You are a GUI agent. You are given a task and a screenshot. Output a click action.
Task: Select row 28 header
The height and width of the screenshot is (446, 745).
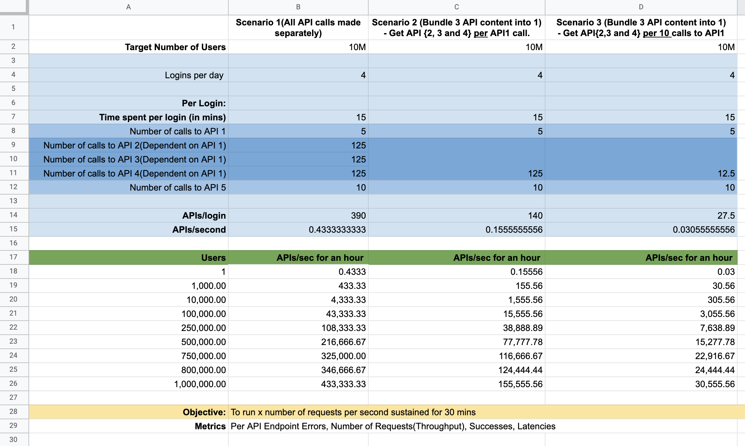pyautogui.click(x=13, y=412)
